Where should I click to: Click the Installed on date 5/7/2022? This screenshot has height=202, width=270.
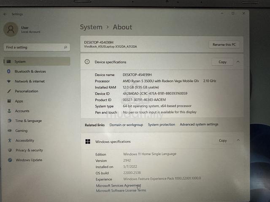(130, 167)
